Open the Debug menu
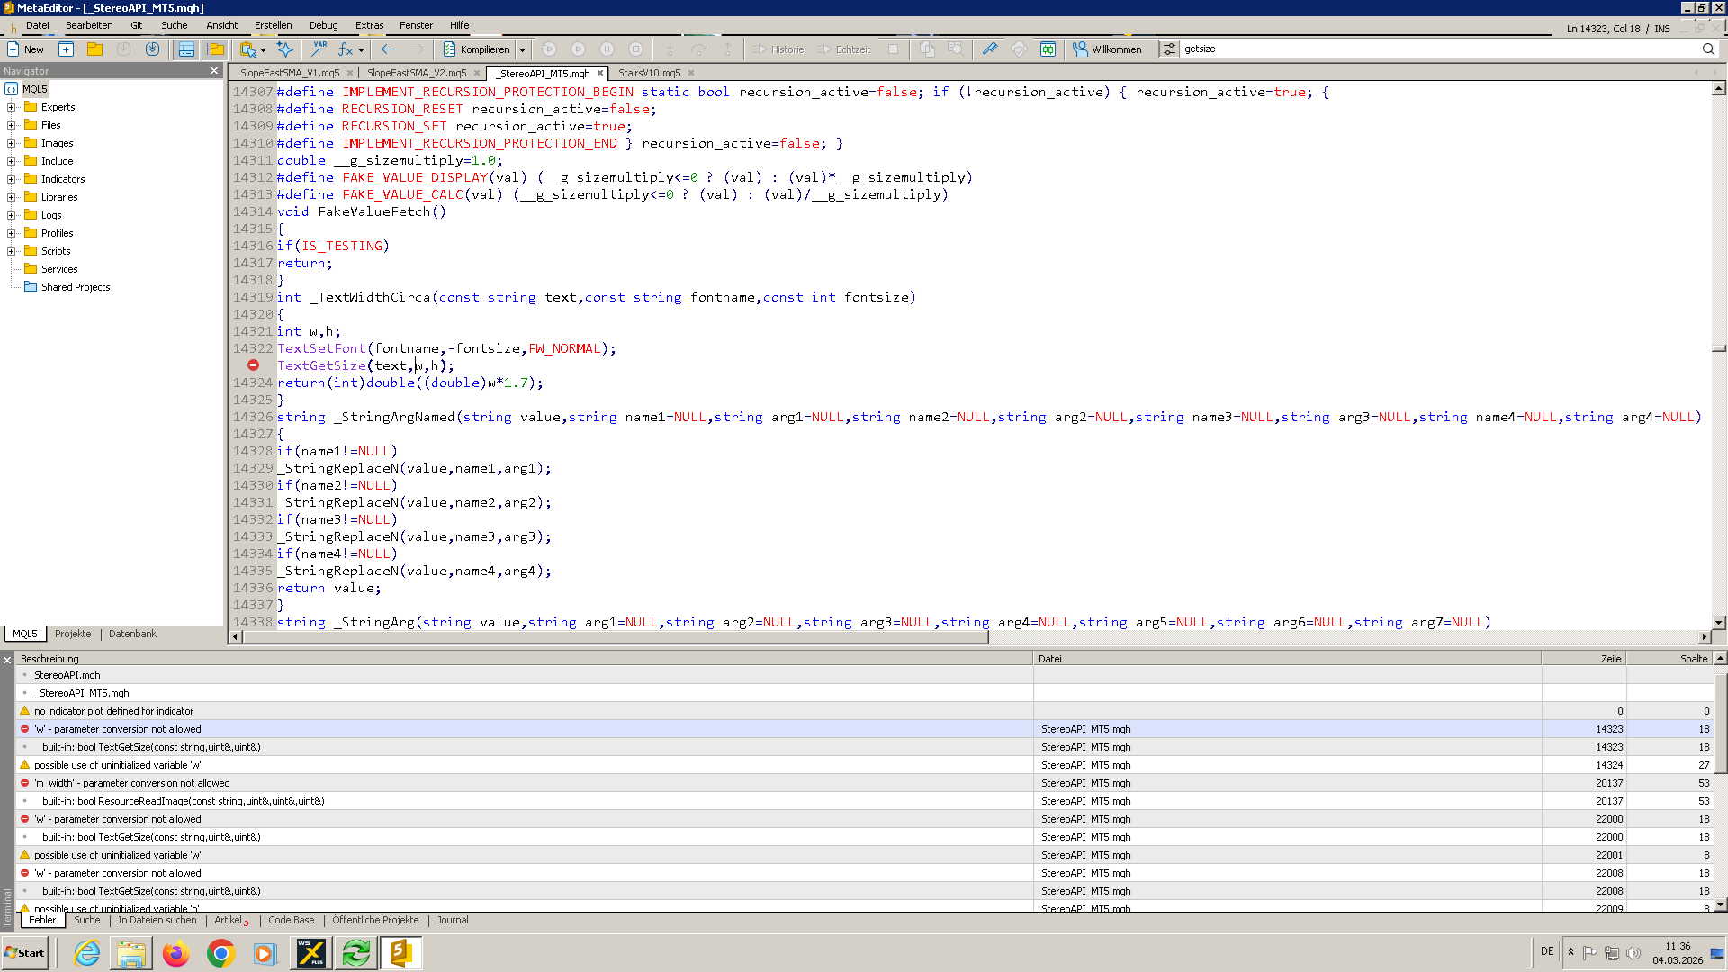Image resolution: width=1728 pixels, height=972 pixels. point(323,25)
